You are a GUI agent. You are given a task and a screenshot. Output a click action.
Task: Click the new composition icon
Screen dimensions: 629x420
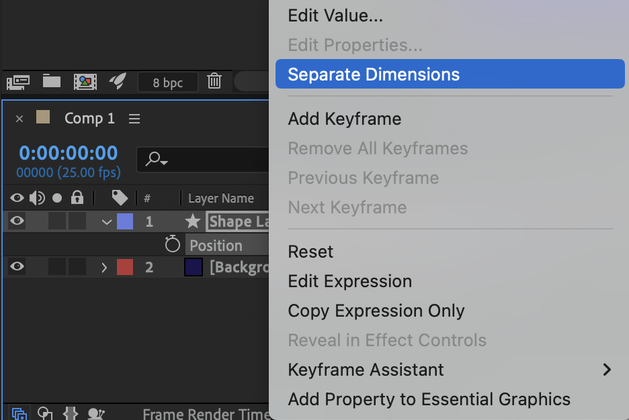pos(85,82)
